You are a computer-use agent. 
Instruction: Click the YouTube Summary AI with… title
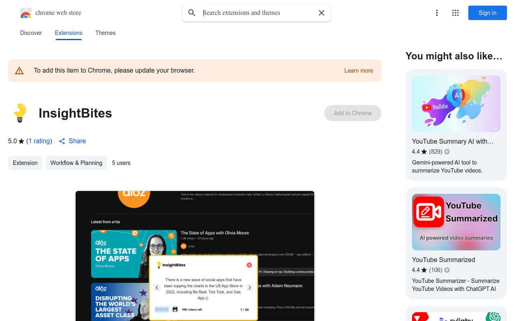click(x=453, y=141)
